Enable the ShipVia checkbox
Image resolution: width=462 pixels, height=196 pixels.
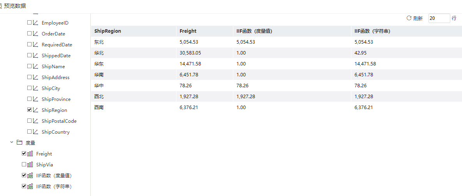pos(24,164)
